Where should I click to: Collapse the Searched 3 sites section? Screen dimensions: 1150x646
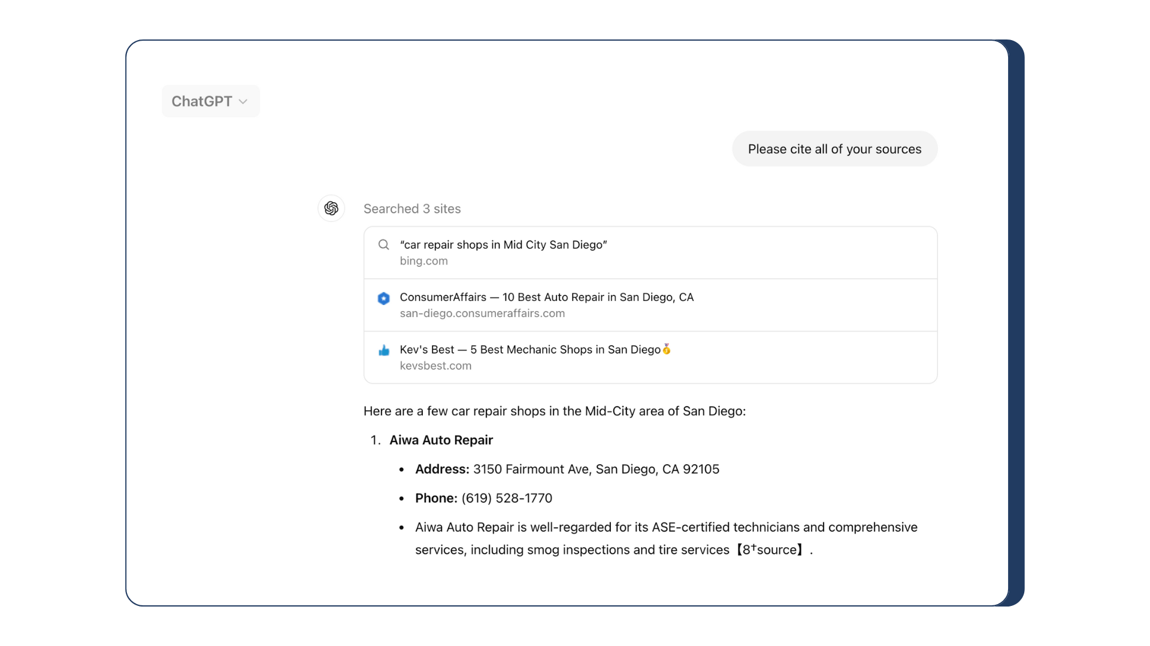coord(412,209)
